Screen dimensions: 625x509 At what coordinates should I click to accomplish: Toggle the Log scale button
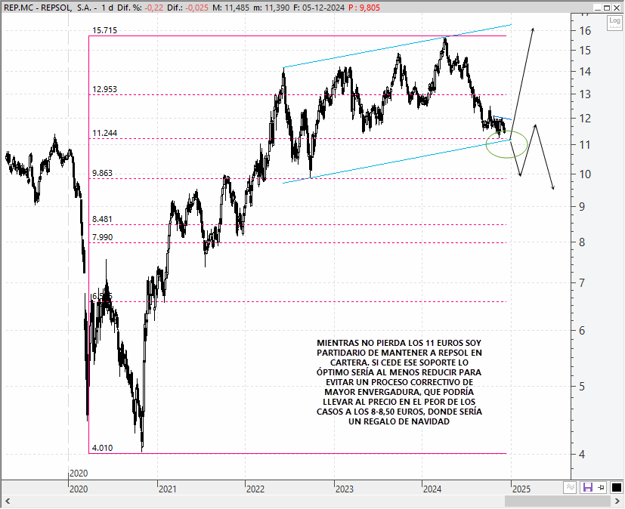coord(614,23)
